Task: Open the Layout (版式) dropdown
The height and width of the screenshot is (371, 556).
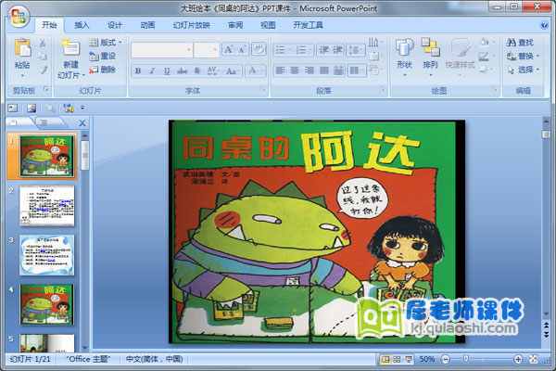Action: (106, 43)
